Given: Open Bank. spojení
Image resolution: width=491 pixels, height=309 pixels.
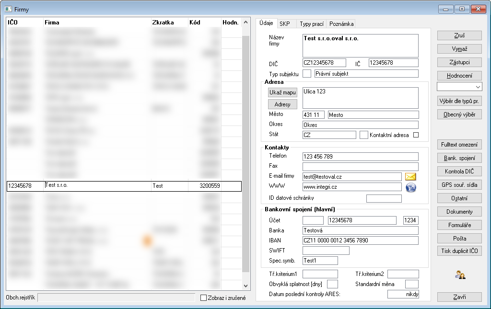Looking at the screenshot, I should (x=459, y=158).
